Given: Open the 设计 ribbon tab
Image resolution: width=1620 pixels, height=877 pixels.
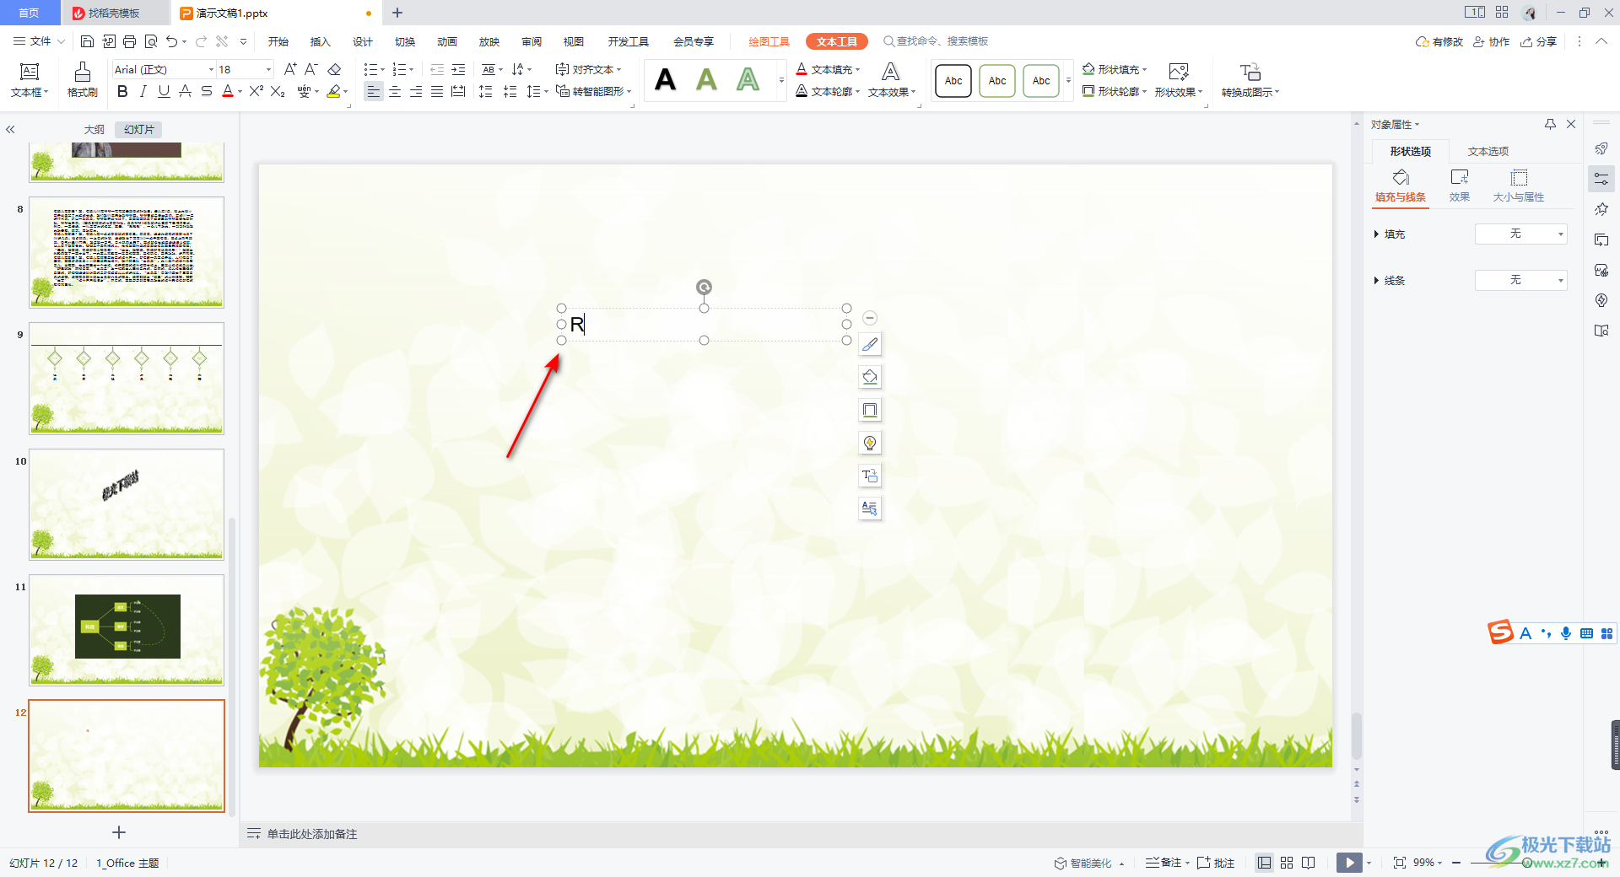Looking at the screenshot, I should tap(363, 41).
